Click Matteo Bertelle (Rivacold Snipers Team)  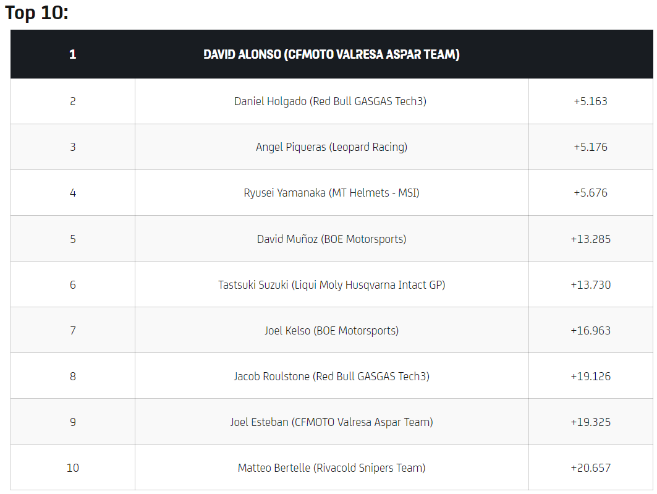tap(331, 467)
